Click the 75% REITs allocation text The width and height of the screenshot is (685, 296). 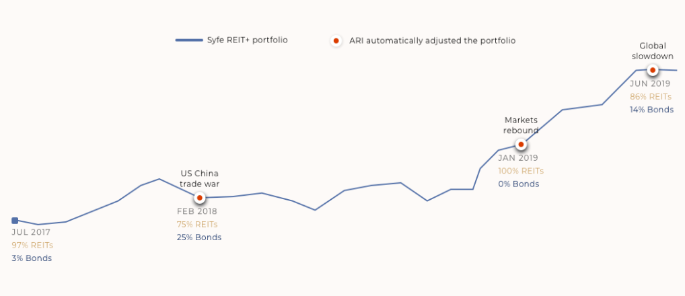[197, 225]
